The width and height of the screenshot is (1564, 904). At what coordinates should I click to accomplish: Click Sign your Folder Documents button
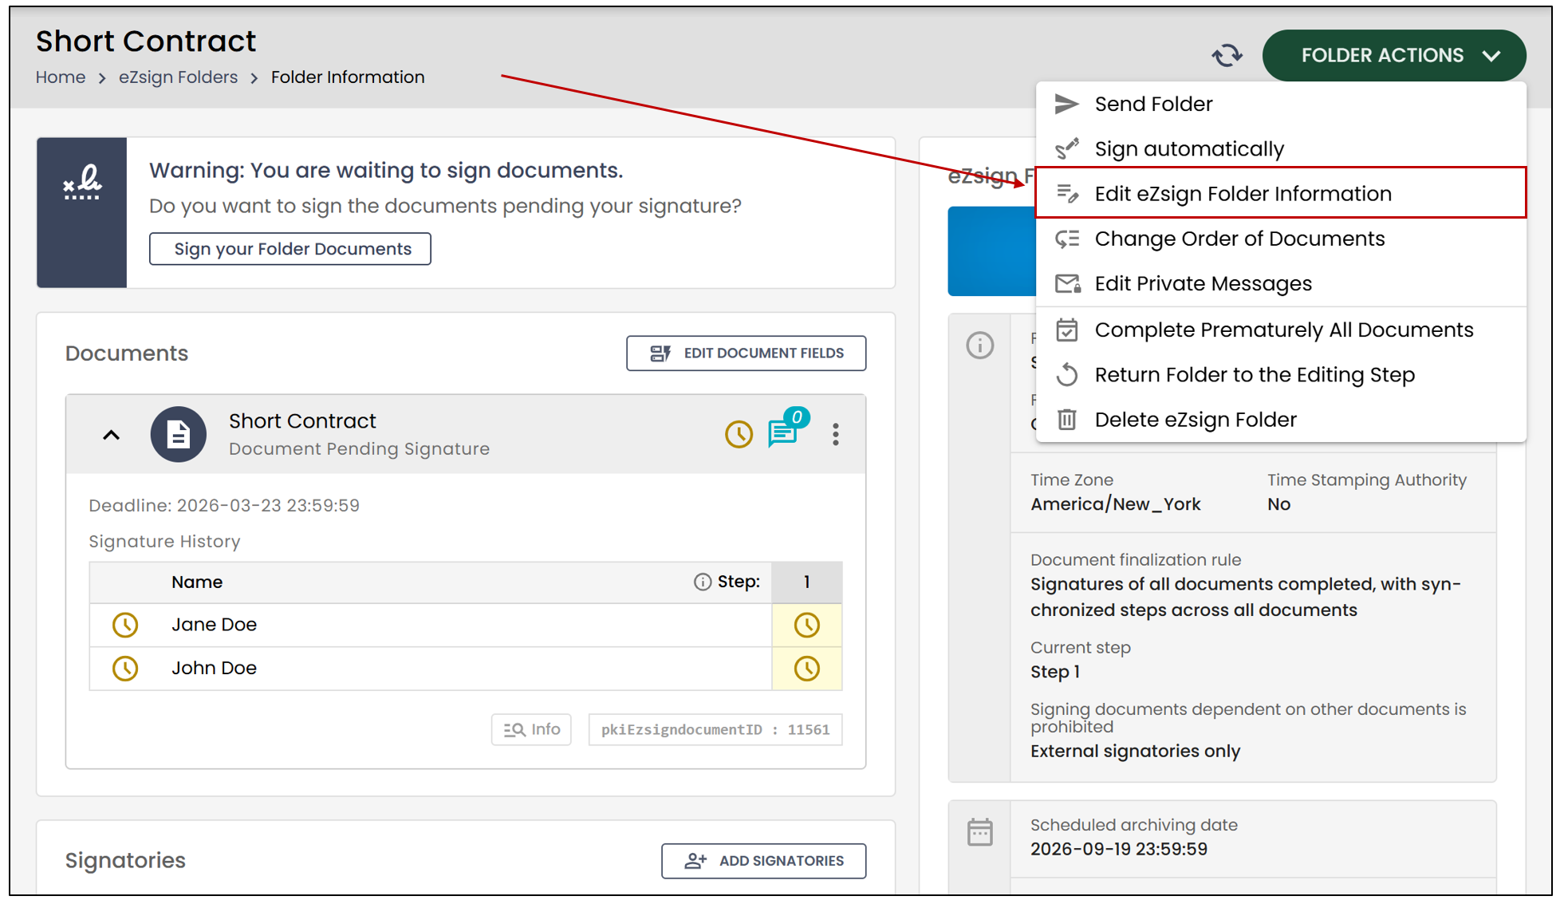pyautogui.click(x=290, y=249)
